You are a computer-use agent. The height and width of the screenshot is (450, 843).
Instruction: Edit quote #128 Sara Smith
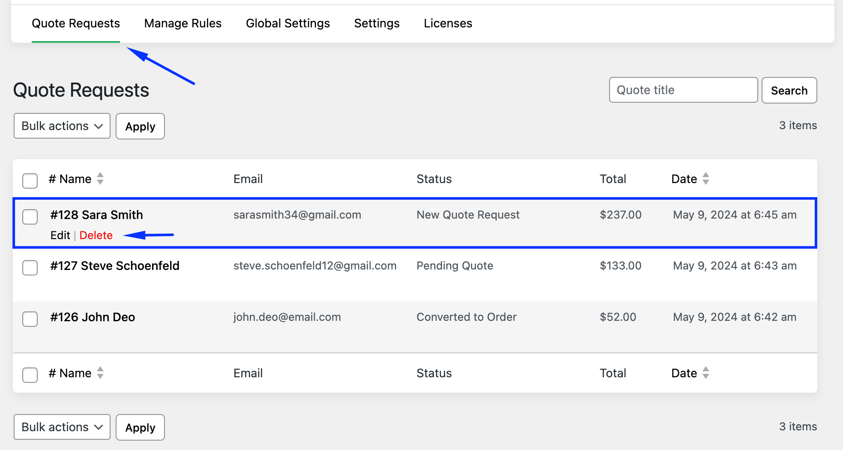[x=60, y=235]
